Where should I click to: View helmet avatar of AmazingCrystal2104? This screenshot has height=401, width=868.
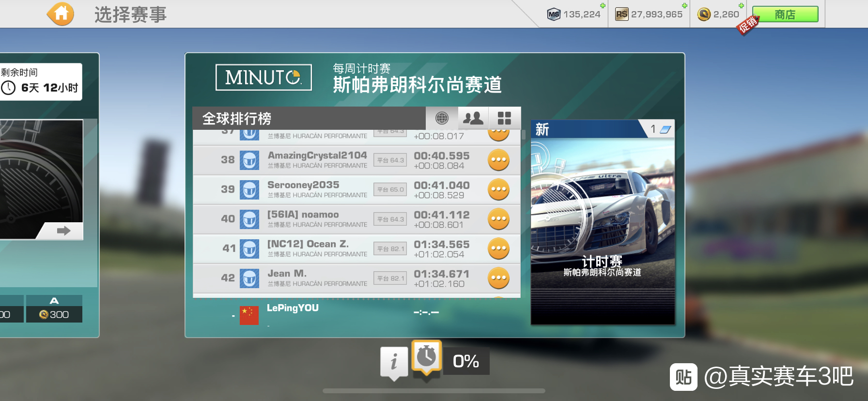(x=249, y=160)
